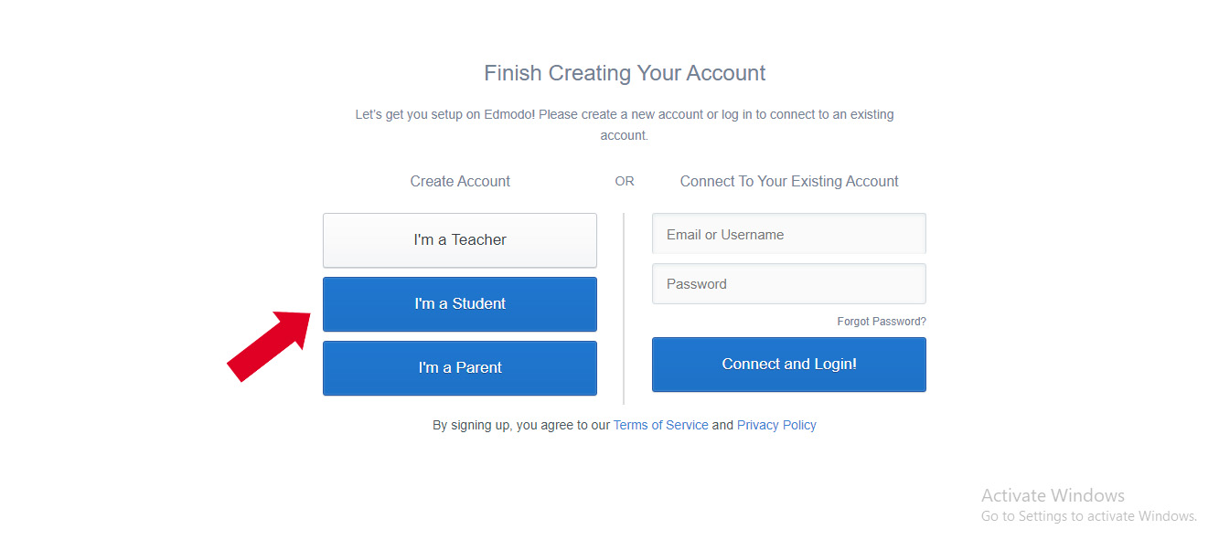The height and width of the screenshot is (540, 1219).
Task: Click the "Activate Windows" watermark text
Action: 1053,494
